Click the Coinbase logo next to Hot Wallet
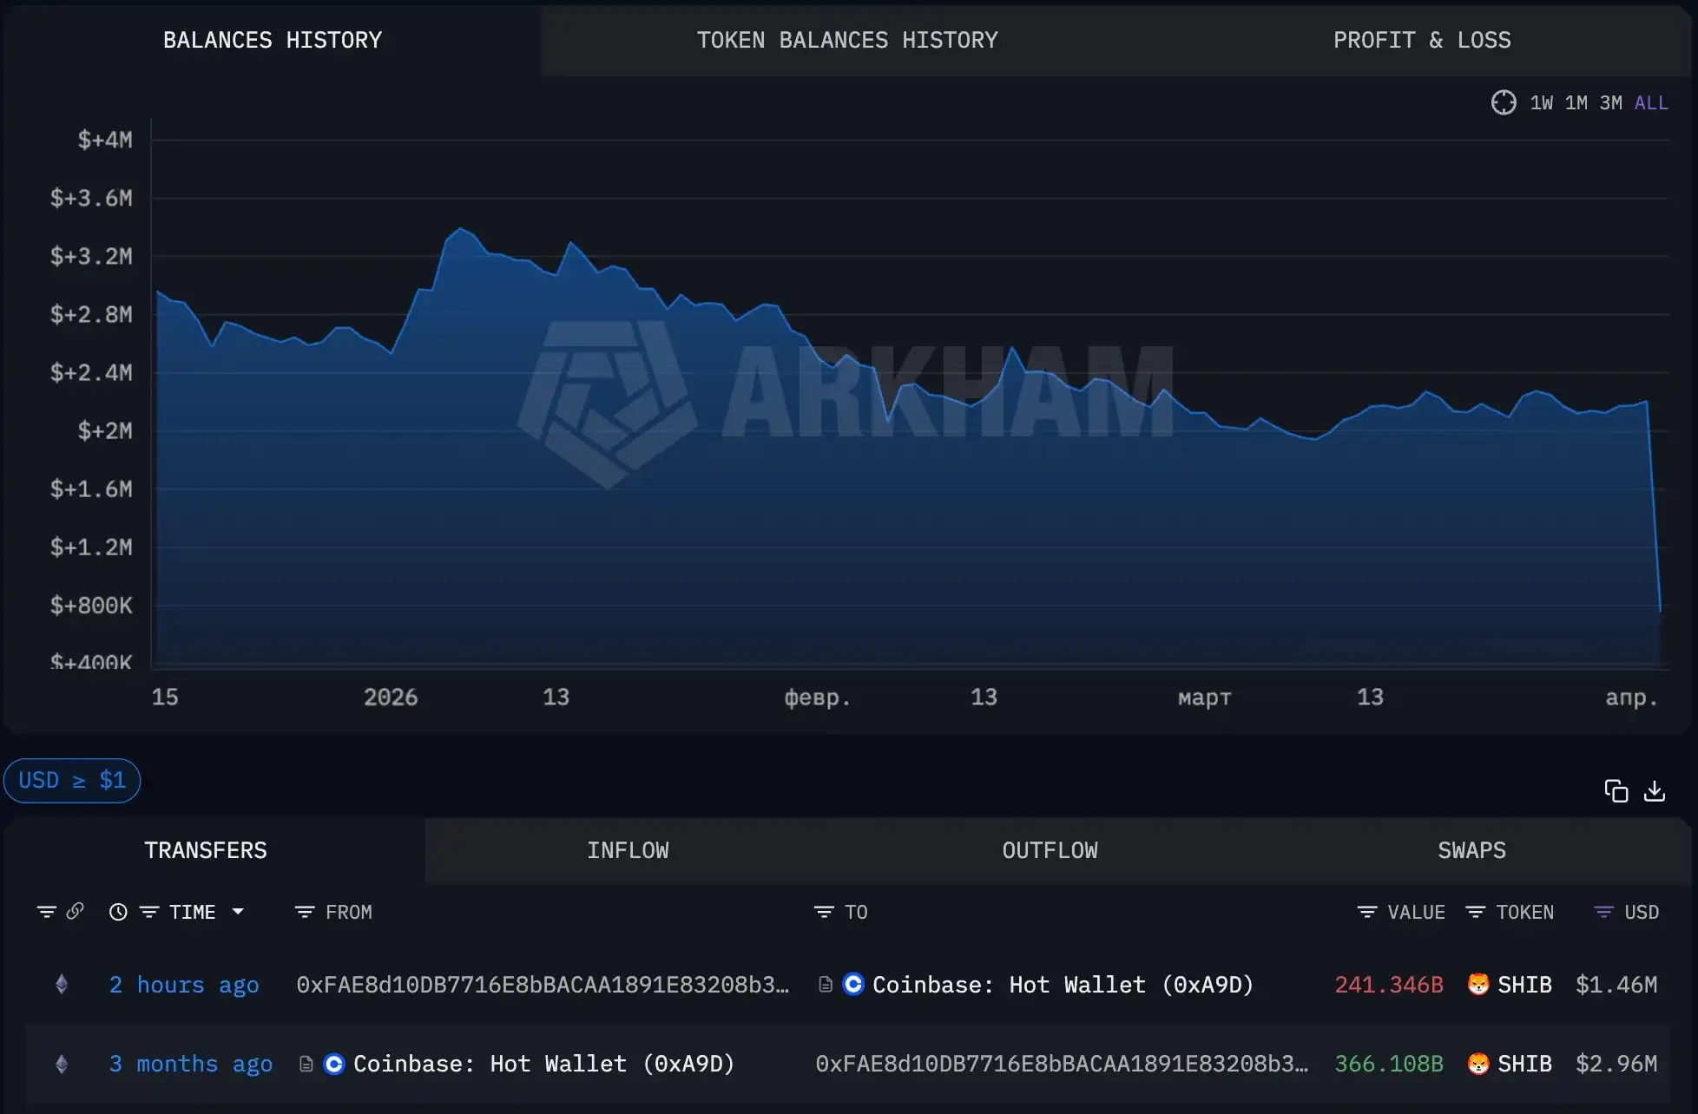The height and width of the screenshot is (1114, 1698). [852, 985]
